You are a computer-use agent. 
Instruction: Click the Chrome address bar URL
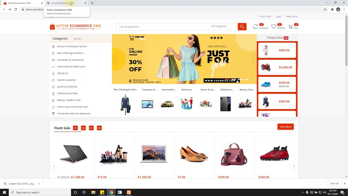(35, 10)
